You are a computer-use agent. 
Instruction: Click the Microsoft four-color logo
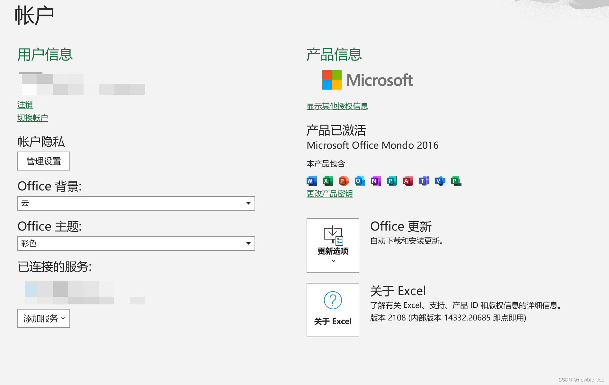coord(332,80)
